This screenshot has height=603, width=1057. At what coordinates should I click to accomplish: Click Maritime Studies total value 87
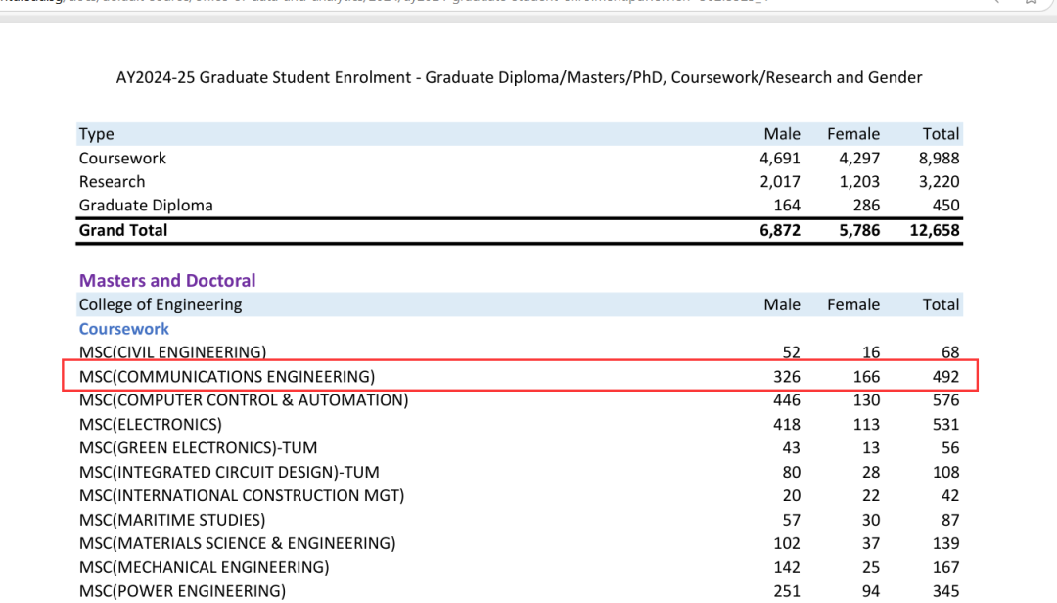coord(950,520)
